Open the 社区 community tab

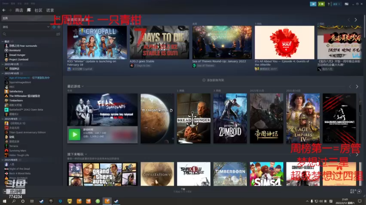click(x=38, y=10)
